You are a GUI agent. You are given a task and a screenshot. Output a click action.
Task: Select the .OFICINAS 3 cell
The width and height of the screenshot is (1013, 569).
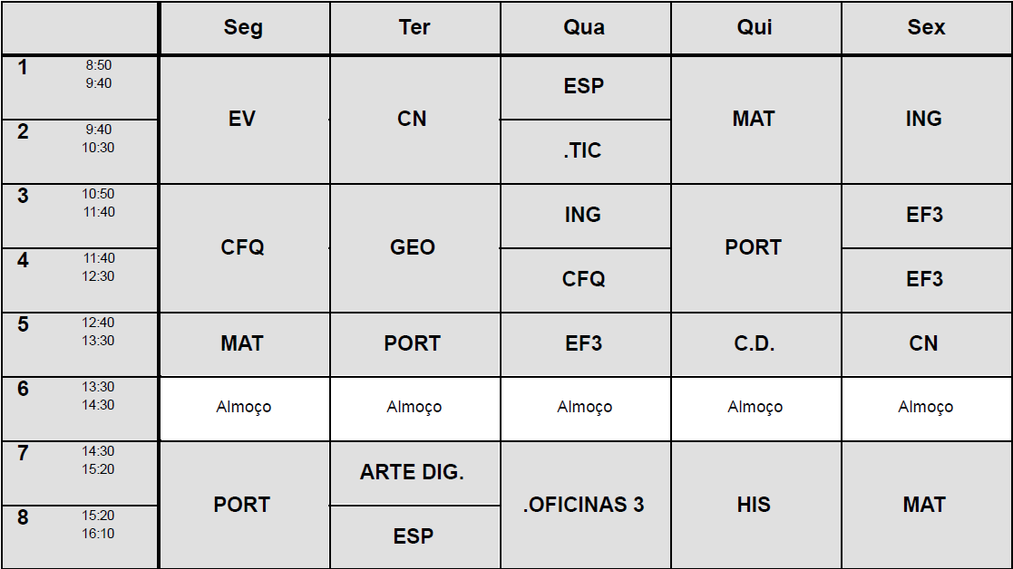point(583,505)
